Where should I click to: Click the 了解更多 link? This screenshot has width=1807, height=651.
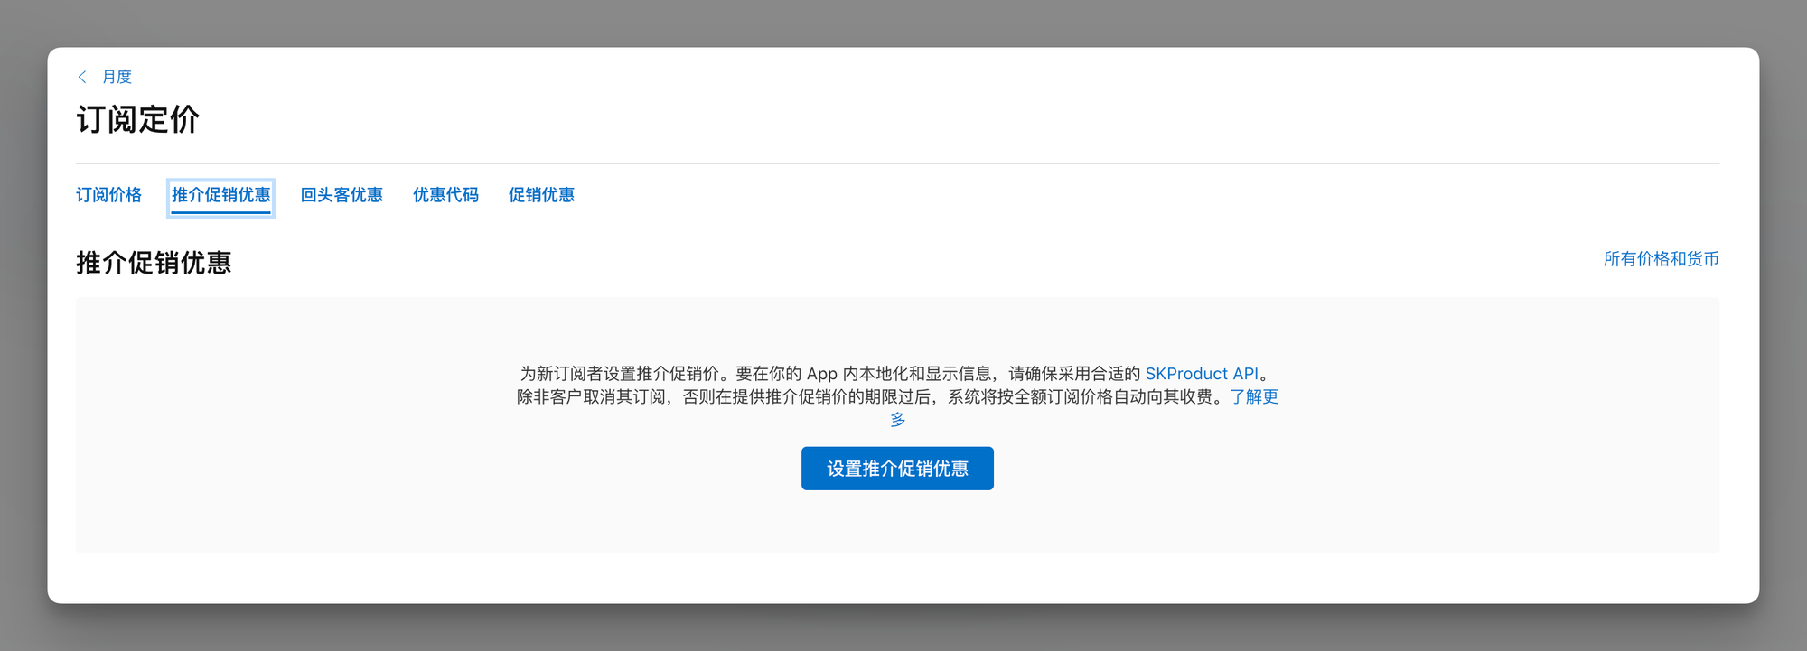point(1254,397)
